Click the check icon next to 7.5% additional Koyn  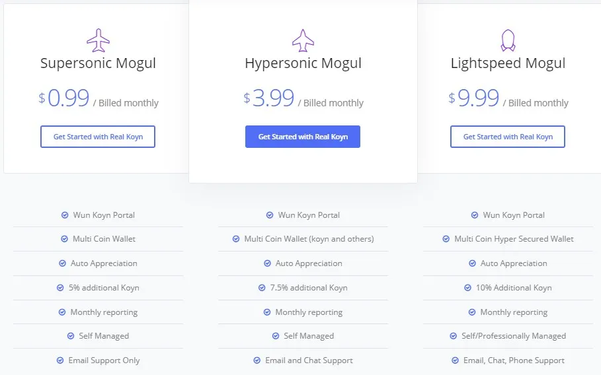(262, 288)
